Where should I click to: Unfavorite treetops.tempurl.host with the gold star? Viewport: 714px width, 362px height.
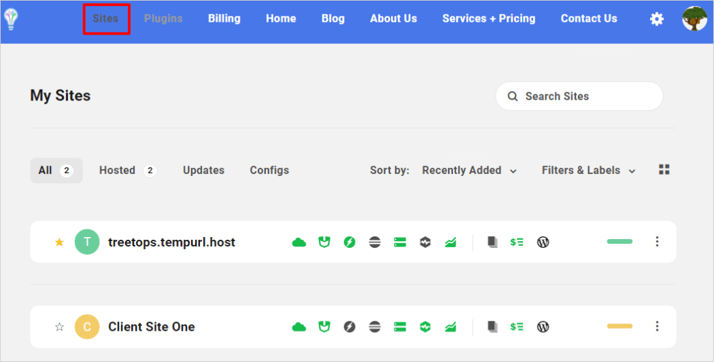click(59, 242)
